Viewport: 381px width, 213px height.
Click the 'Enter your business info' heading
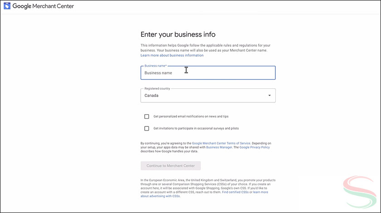178,34
